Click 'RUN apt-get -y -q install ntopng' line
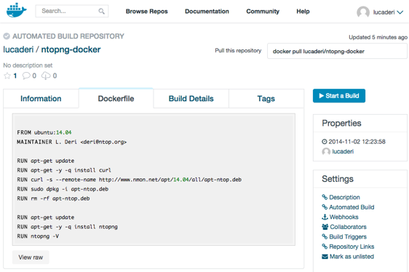This screenshot has width=409, height=272. pos(67,227)
